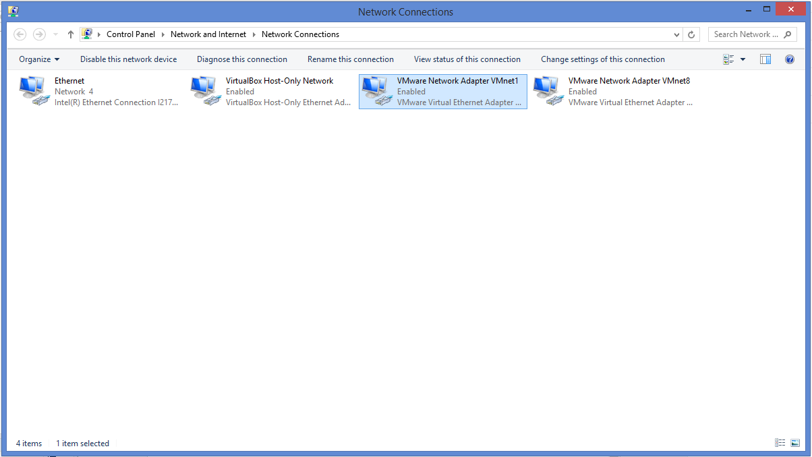
Task: Toggle the preview pane
Action: click(765, 59)
